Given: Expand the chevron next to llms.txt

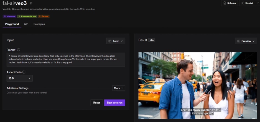Looking at the screenshot, I should [x=258, y=3].
